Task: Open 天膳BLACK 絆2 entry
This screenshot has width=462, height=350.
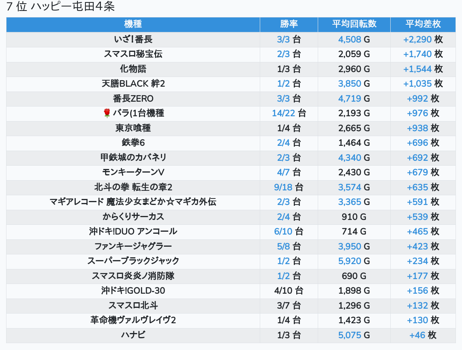Action: (x=133, y=83)
